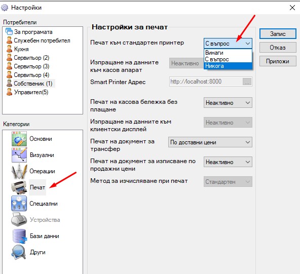Choose Винаги from the open dropdown list
Screen dimensions: 300x274
click(228, 53)
